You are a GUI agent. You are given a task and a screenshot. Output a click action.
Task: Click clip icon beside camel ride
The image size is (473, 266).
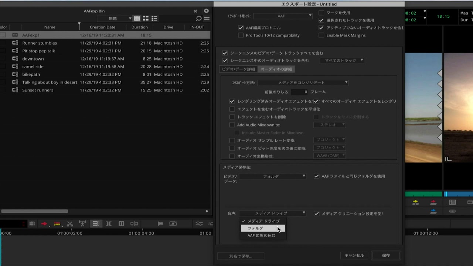click(15, 66)
